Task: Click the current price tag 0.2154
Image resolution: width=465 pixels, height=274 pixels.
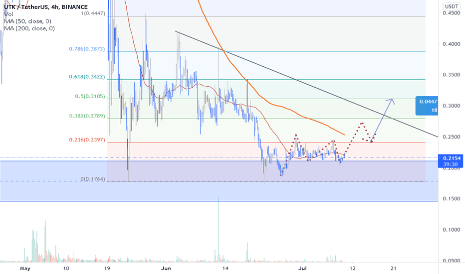Action: [x=452, y=161]
